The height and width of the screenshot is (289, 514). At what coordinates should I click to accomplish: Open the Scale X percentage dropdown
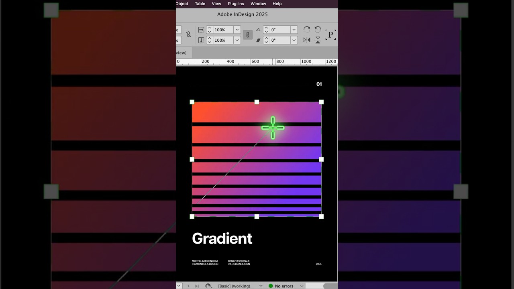coord(237,30)
